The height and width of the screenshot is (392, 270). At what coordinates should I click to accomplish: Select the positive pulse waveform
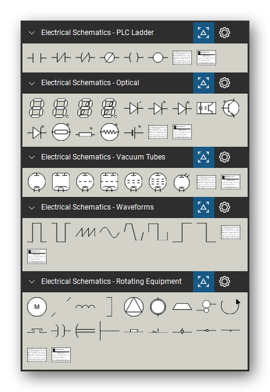pyautogui.click(x=37, y=233)
